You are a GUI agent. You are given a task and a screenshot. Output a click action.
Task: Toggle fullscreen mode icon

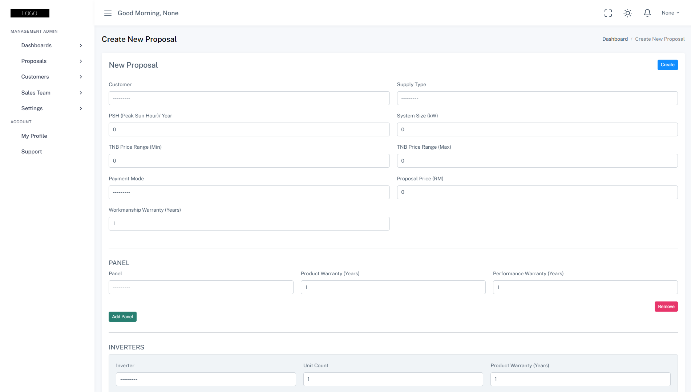pyautogui.click(x=608, y=13)
